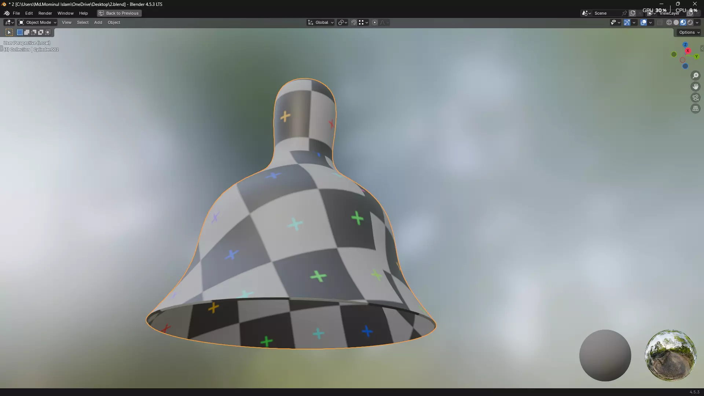The image size is (704, 396).
Task: Toggle Show Overlays in viewport
Action: 643,22
